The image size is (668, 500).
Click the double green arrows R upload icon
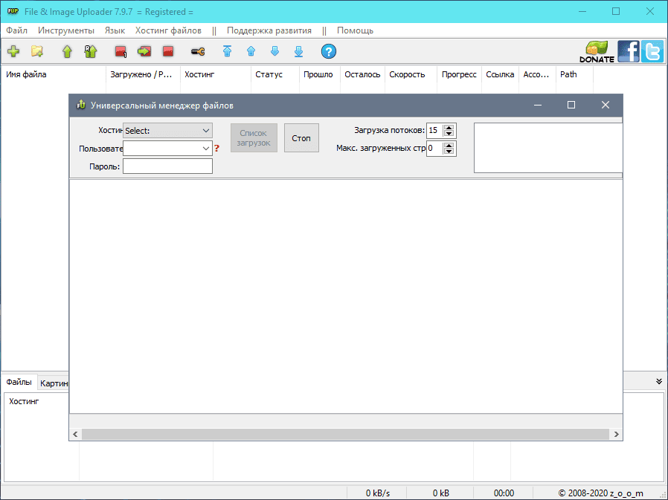point(90,51)
